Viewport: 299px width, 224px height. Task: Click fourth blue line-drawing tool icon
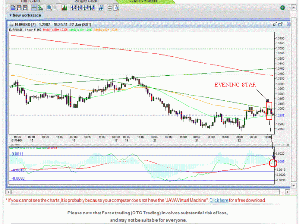click(x=92, y=8)
